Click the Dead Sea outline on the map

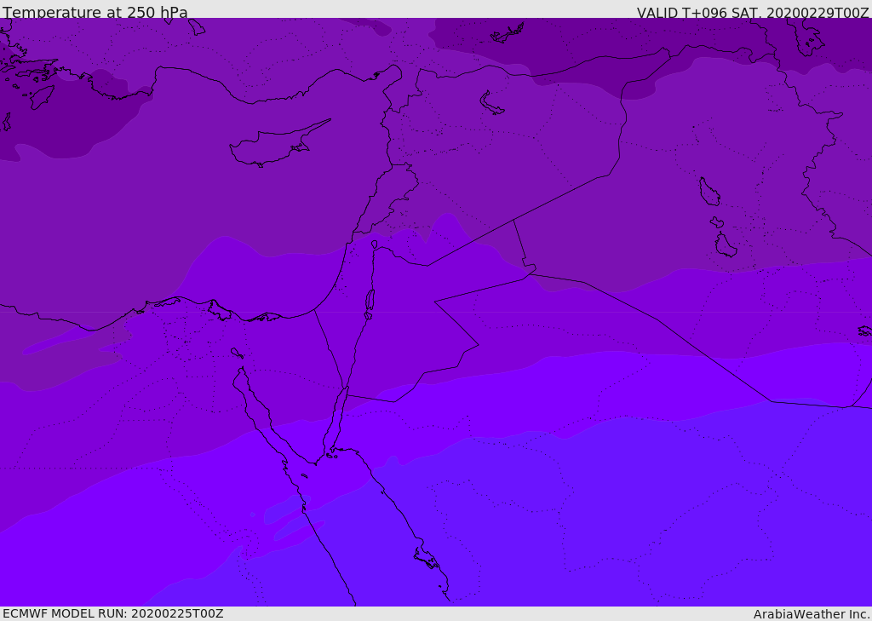(370, 300)
